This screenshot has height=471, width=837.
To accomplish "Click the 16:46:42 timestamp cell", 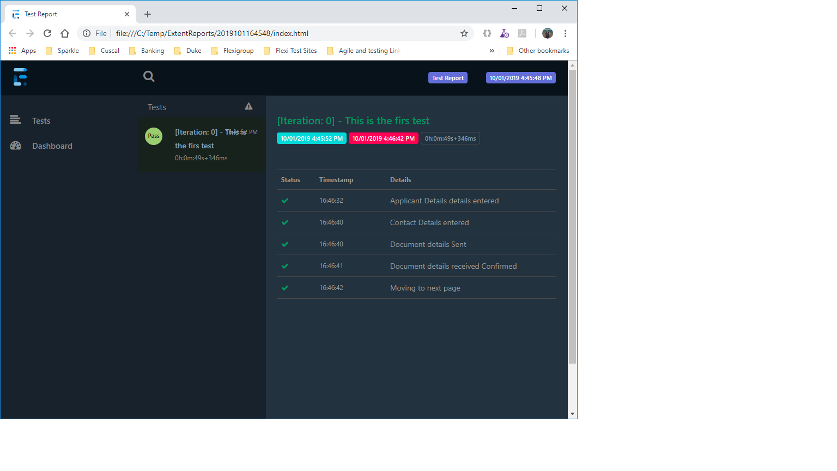I will coord(331,288).
